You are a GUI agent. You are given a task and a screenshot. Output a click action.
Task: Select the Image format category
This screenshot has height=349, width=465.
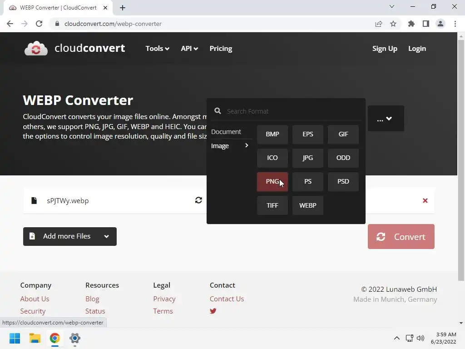coord(230,146)
